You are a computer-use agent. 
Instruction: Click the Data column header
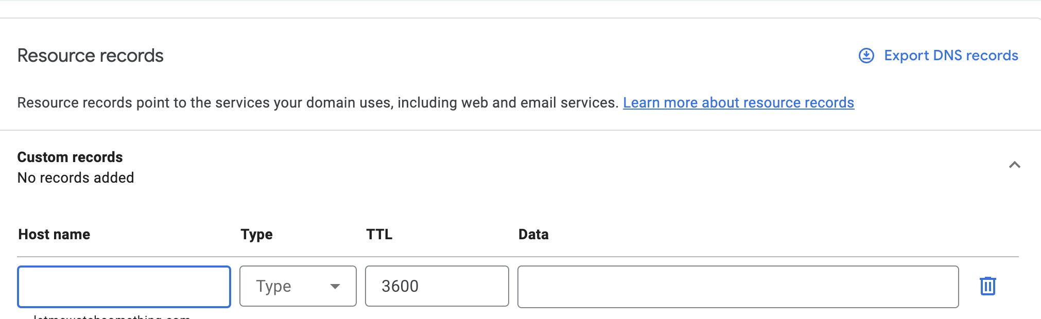533,235
